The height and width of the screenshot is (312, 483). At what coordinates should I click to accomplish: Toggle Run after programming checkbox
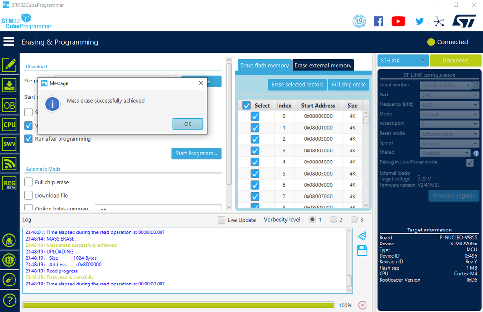pos(29,139)
